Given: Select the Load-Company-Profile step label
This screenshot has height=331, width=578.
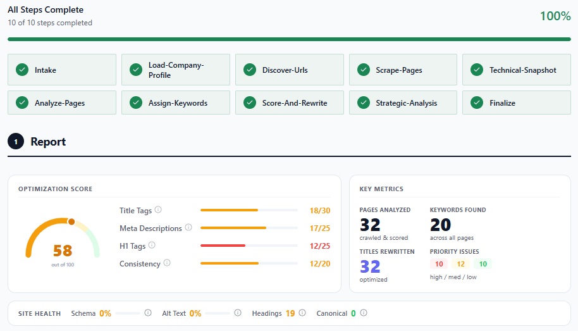Looking at the screenshot, I should pyautogui.click(x=176, y=70).
